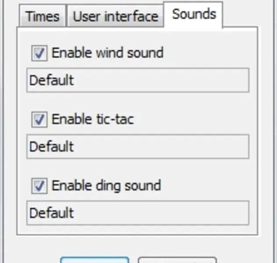Disable the Enable ding sound checkbox
This screenshot has width=277, height=263.
pyautogui.click(x=40, y=186)
